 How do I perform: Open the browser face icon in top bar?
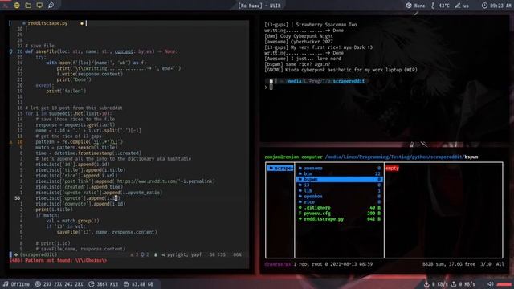coord(17,6)
